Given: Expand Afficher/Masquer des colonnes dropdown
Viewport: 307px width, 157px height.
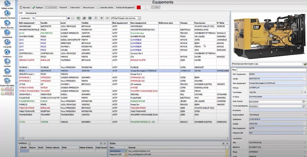Looking at the screenshot, I should tap(139, 18).
